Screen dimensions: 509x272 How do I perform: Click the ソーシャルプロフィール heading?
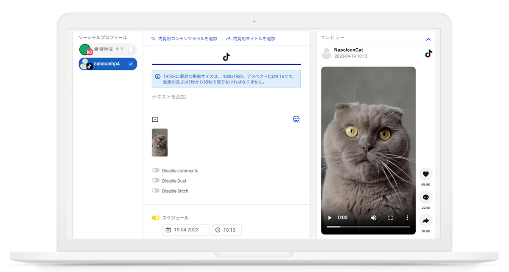[103, 38]
